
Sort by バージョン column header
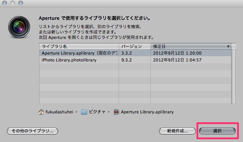(x=135, y=46)
